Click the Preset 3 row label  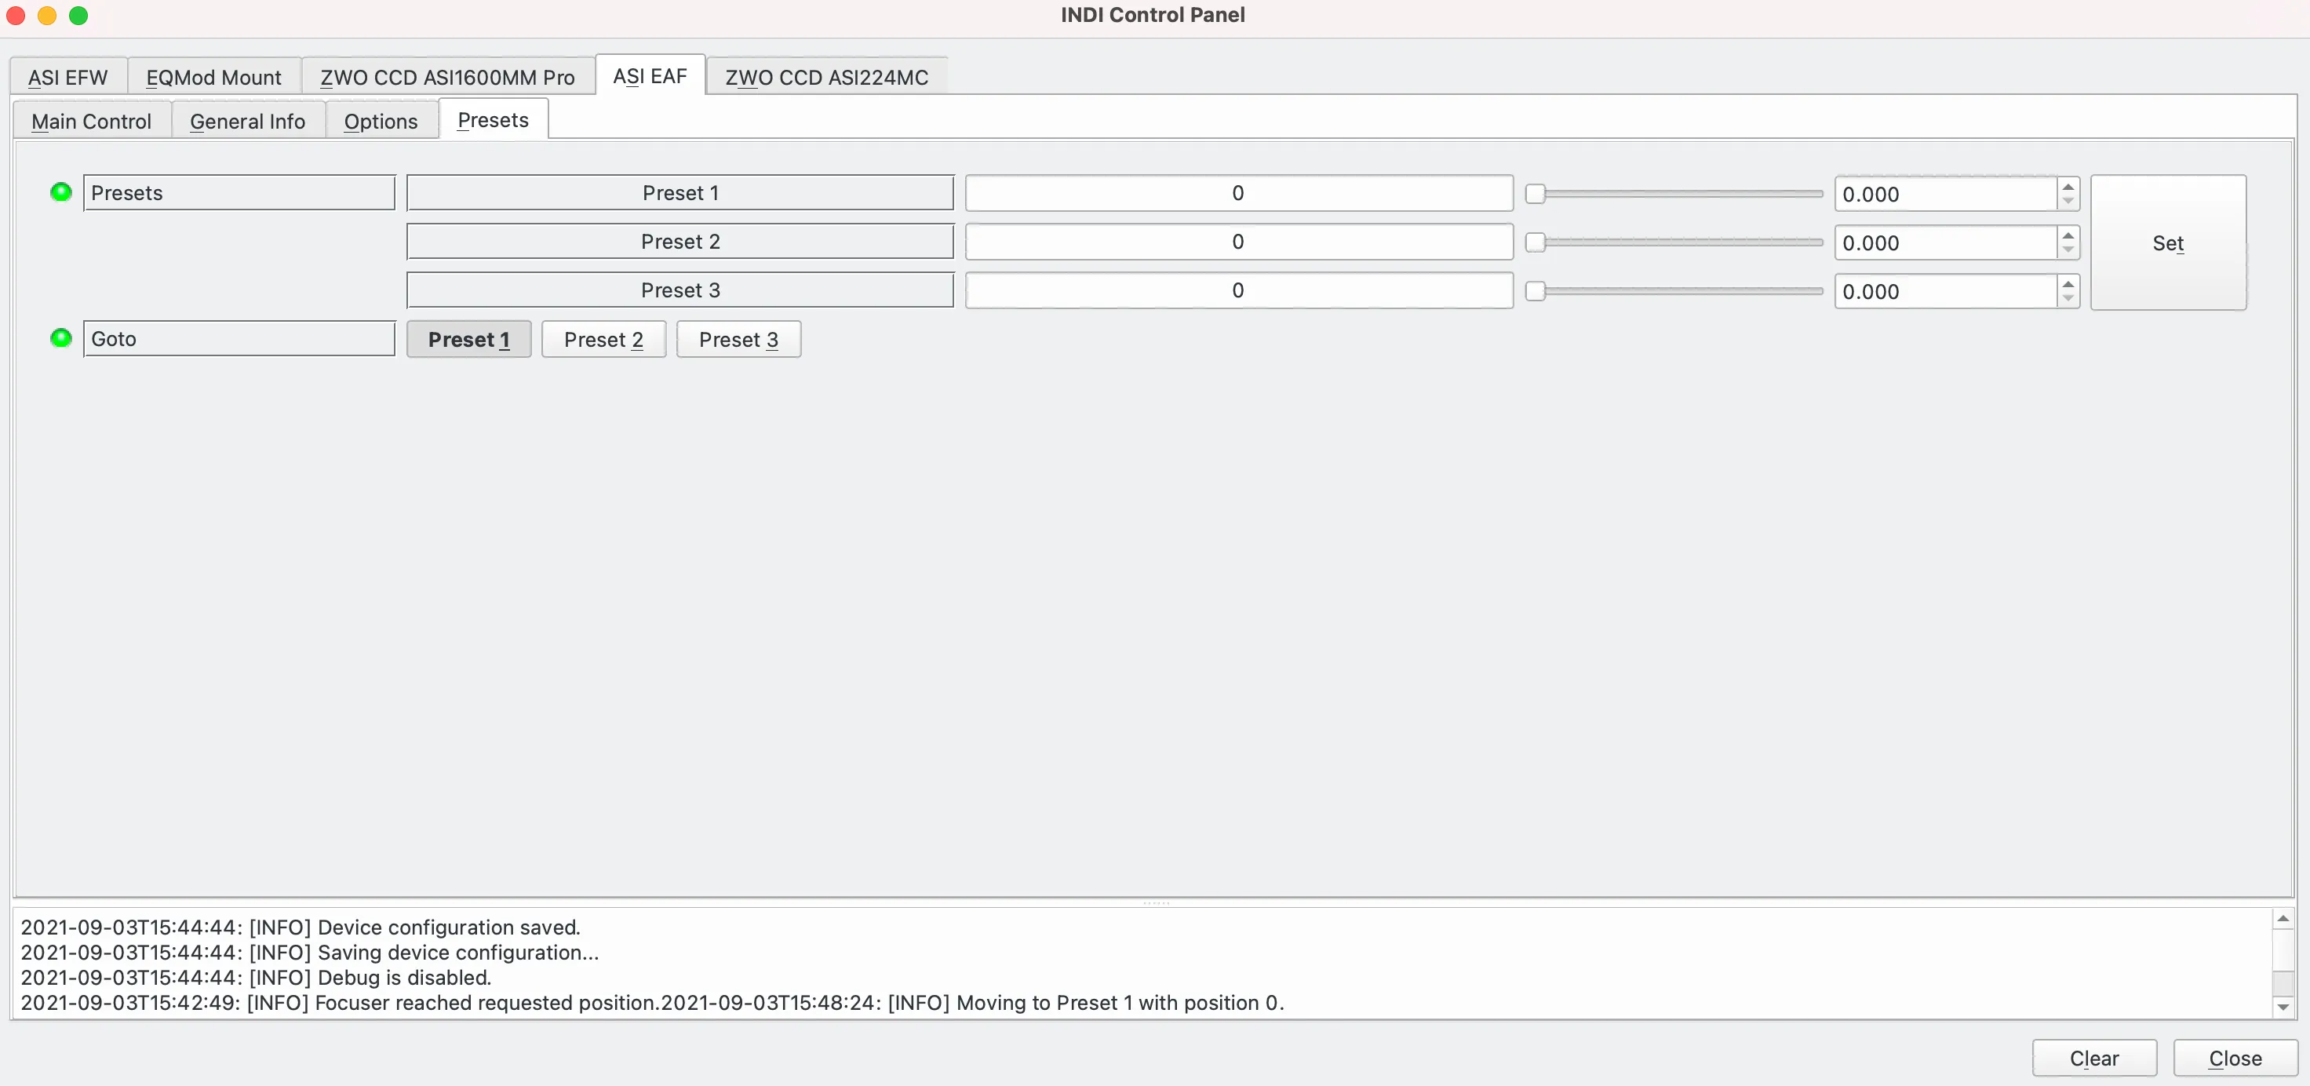pos(680,290)
